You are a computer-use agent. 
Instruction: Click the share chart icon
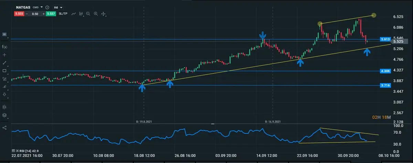5,128
